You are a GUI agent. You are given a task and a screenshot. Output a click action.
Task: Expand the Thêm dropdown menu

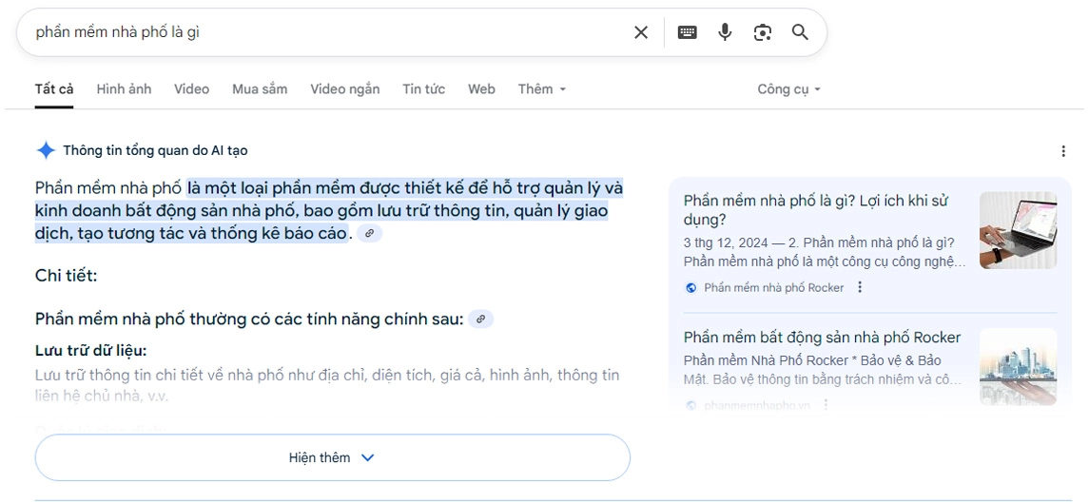pos(542,88)
